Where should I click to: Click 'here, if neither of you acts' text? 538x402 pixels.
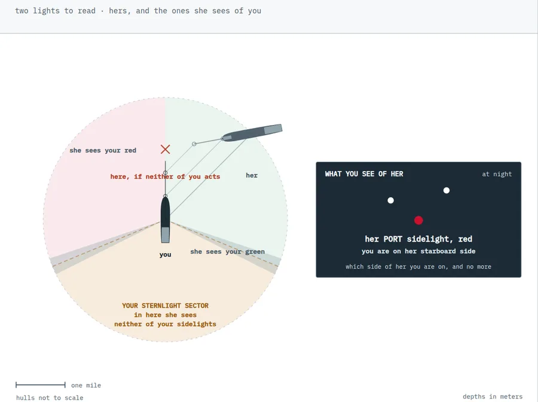(166, 176)
